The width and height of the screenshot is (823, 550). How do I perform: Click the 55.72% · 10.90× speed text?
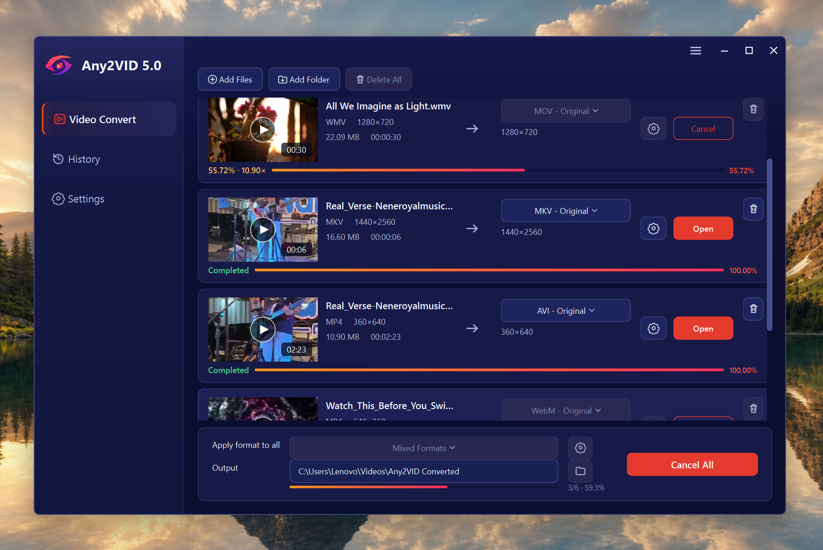[237, 171]
